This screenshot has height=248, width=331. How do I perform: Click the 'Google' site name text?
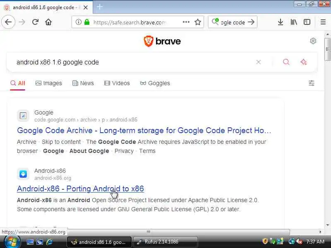[x=44, y=112]
